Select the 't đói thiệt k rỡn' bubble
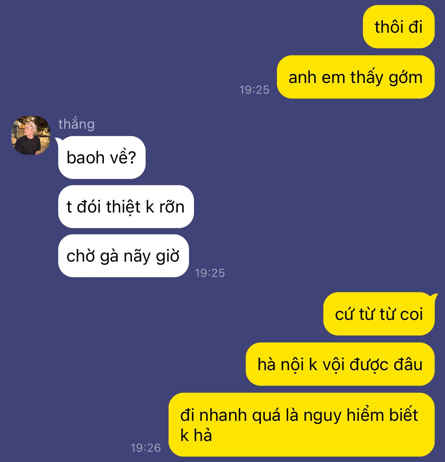 [x=126, y=207]
